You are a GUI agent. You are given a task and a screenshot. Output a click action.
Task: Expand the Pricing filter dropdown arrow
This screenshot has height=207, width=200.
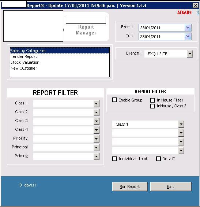(x=97, y=156)
